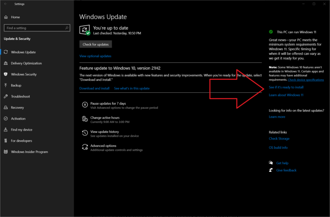
Task: Close the Settings window
Action: (324, 4)
